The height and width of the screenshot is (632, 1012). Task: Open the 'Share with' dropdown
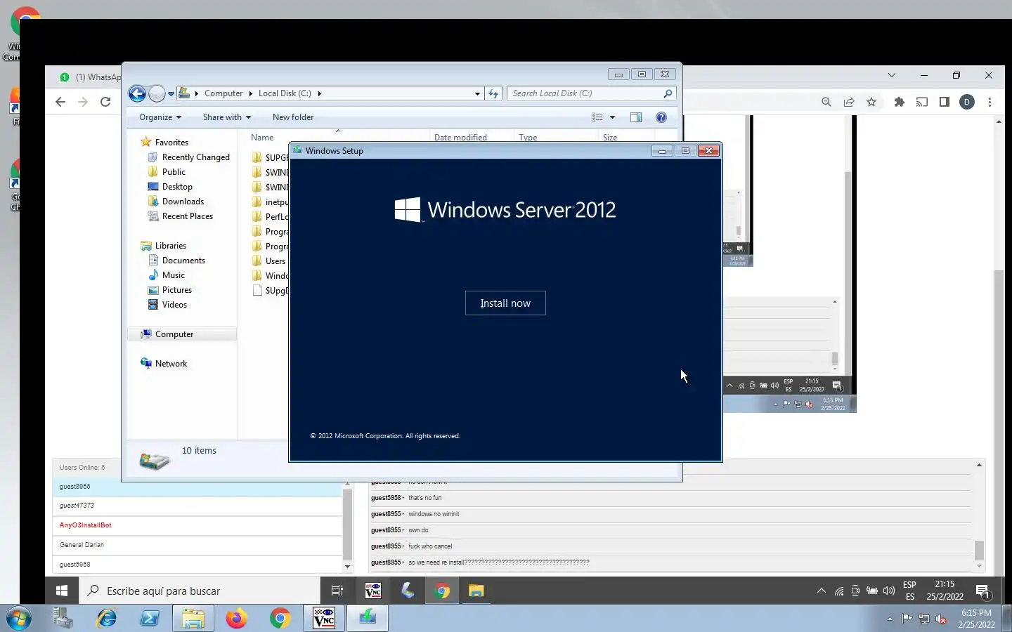(226, 117)
